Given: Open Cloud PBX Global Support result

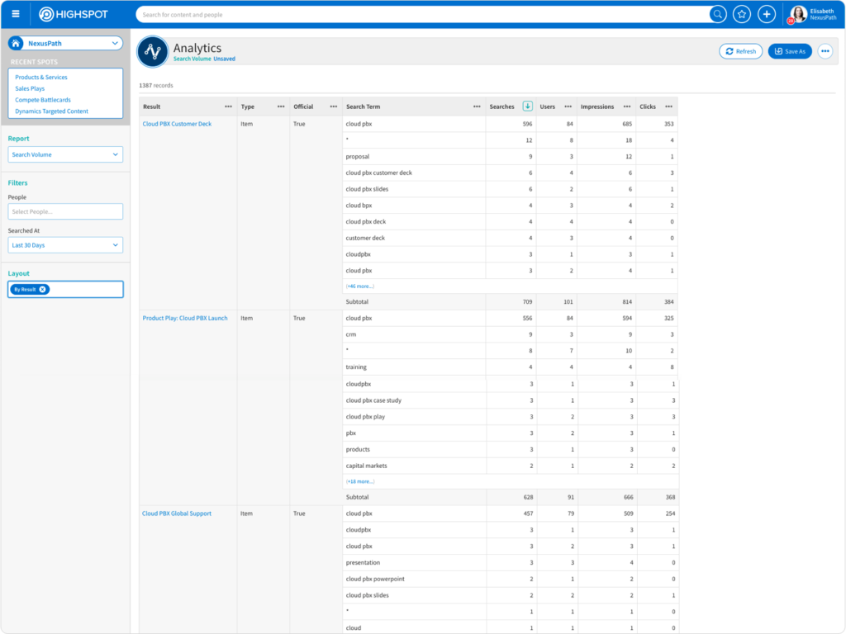Looking at the screenshot, I should point(177,513).
